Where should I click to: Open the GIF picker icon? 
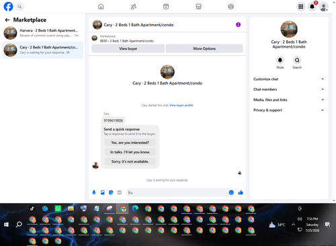point(120,192)
